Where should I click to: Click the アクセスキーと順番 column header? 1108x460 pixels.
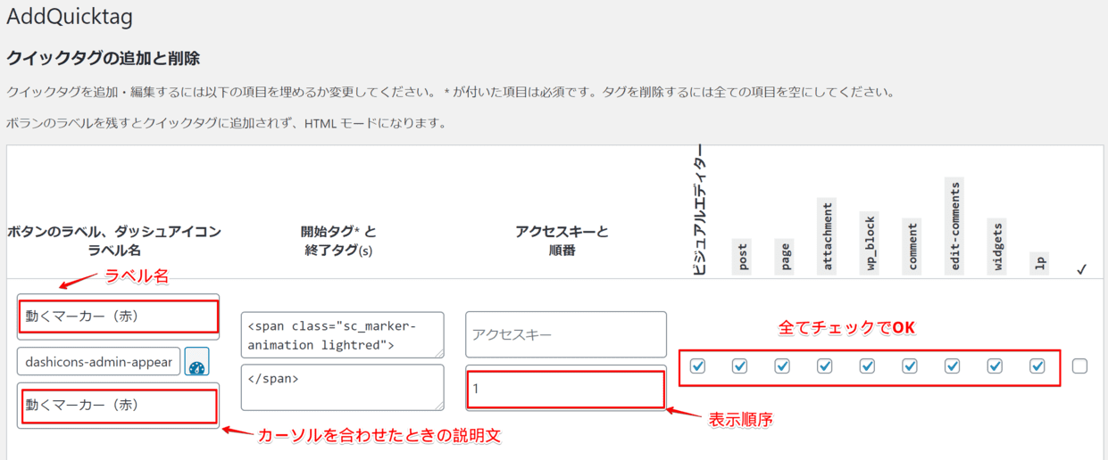(562, 241)
